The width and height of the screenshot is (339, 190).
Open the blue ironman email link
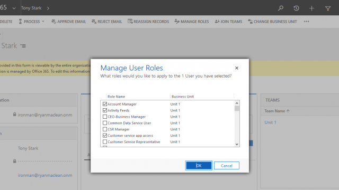point(45,175)
